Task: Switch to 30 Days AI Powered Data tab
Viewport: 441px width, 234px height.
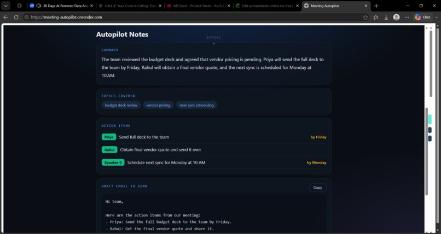Action: 61,5
